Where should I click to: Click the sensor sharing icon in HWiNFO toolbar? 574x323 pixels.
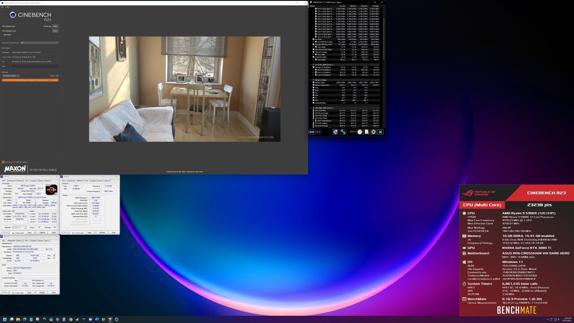coord(343,132)
